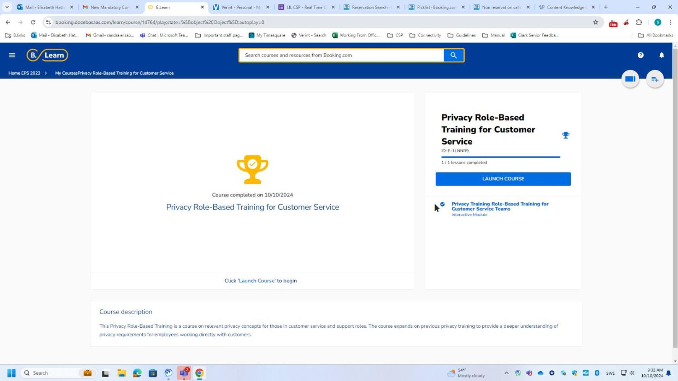
Task: Open Microsoft Teams from the taskbar
Action: point(184,373)
